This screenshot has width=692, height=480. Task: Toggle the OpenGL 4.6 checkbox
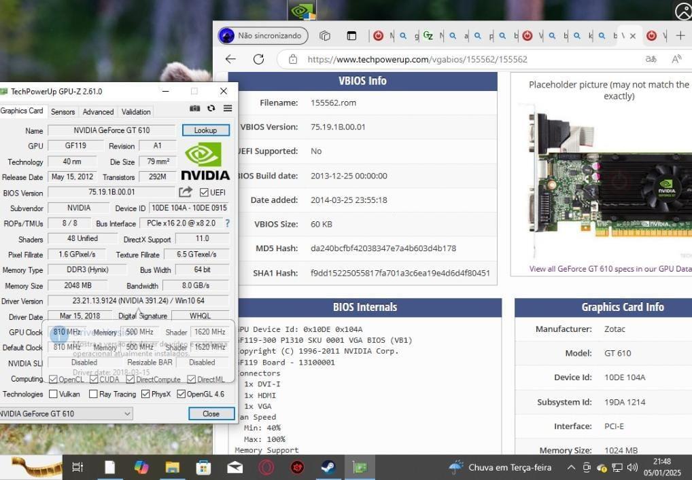pos(181,394)
